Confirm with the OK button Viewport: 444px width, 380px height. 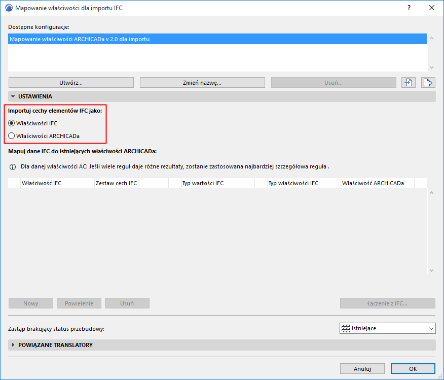click(x=413, y=369)
